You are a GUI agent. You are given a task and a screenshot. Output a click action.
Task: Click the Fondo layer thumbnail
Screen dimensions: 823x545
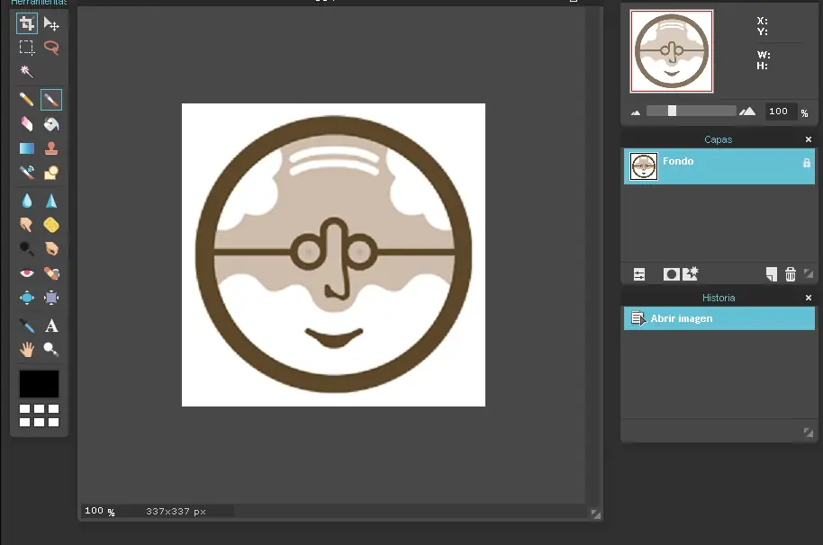644,166
